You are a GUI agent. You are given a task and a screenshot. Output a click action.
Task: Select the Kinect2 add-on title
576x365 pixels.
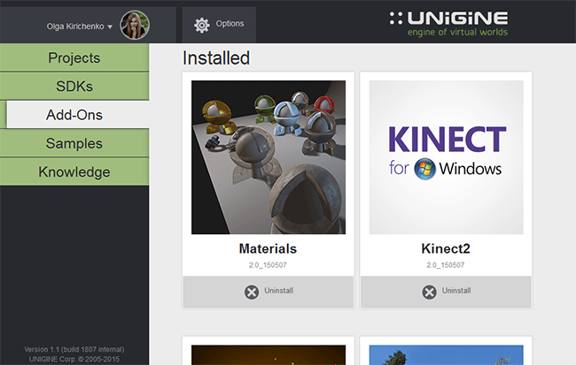pyautogui.click(x=446, y=248)
